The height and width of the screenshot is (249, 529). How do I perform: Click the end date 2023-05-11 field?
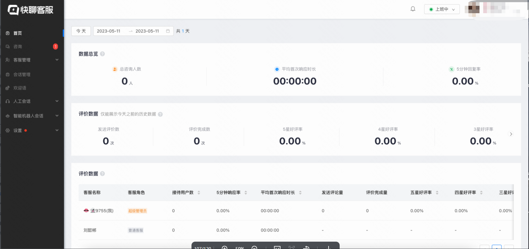pos(147,31)
